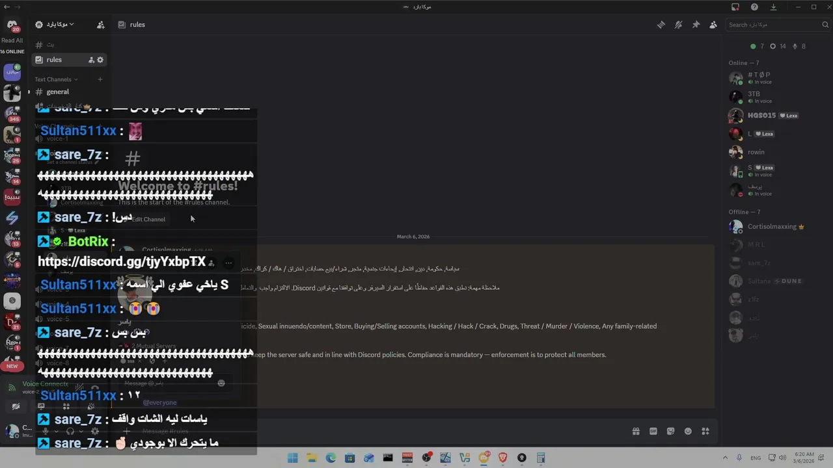The width and height of the screenshot is (833, 468).
Task: Click the server search field
Action: 777,25
